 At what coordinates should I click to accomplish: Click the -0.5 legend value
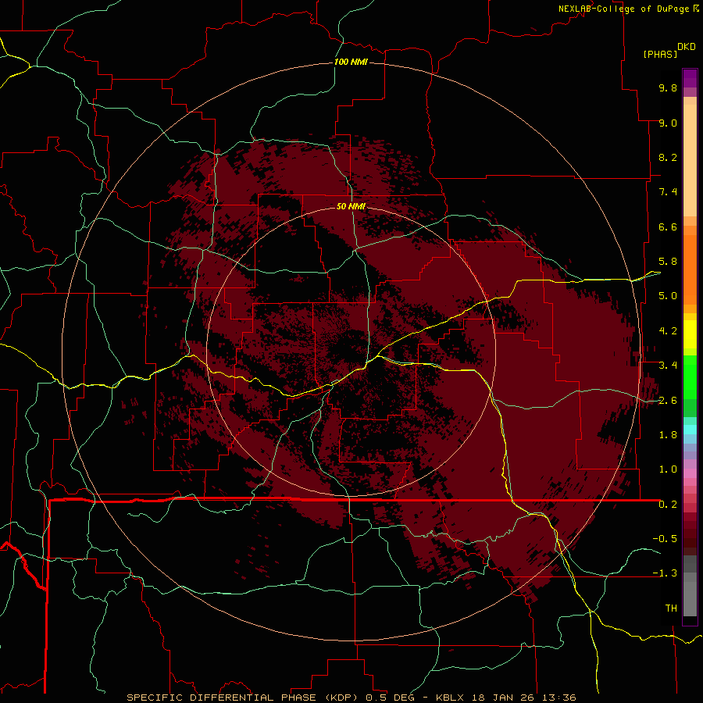pyautogui.click(x=665, y=539)
